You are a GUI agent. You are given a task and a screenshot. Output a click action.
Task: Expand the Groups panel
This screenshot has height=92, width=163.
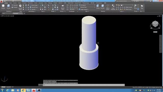pos(136,11)
